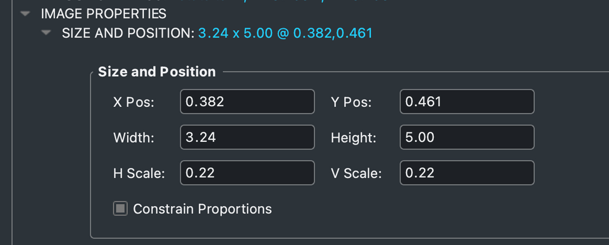This screenshot has height=245, width=609.
Task: Click the IMAGE PROPERTIES header text
Action: (x=104, y=14)
